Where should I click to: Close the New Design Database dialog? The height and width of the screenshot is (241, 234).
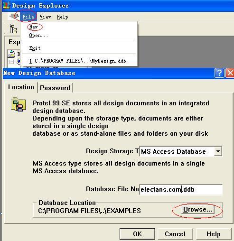coord(230,73)
